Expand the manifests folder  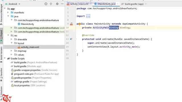(8, 12)
